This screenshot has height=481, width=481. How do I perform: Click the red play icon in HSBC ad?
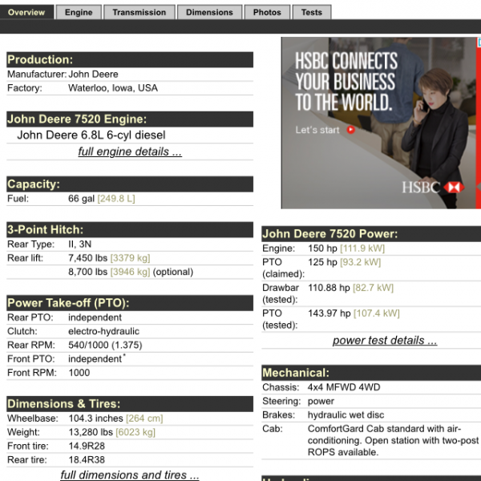(x=350, y=130)
